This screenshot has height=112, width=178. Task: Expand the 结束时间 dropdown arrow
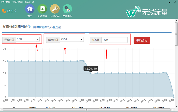tap(82, 39)
